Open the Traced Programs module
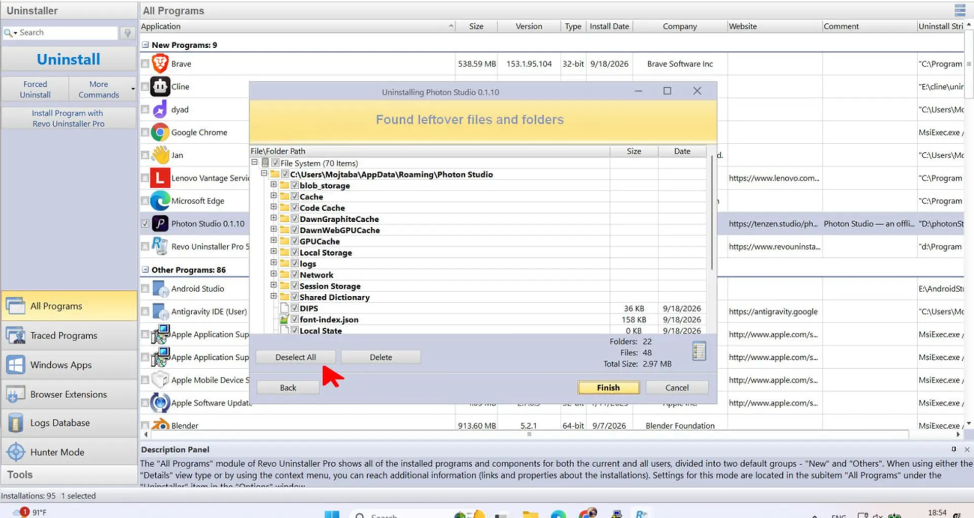 69,335
